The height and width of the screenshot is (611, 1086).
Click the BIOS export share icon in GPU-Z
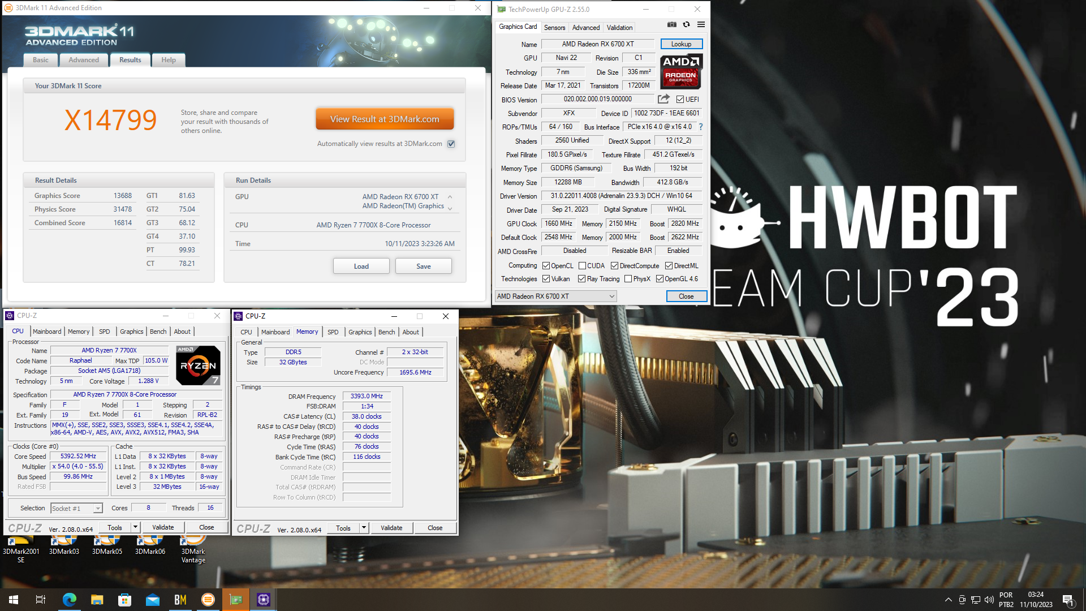[663, 99]
